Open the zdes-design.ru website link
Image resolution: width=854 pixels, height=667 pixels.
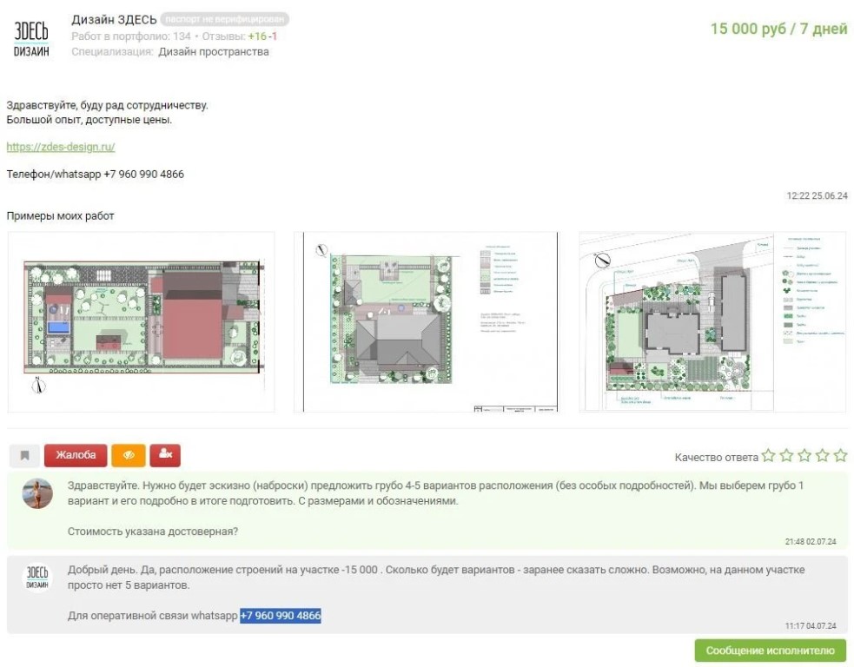(x=61, y=148)
